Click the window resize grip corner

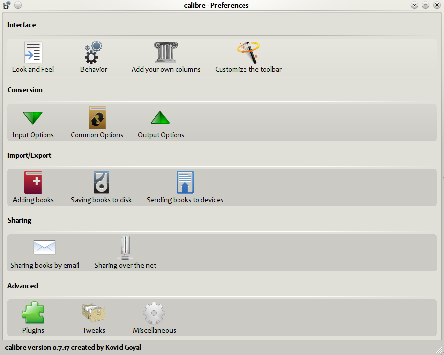tap(439, 350)
